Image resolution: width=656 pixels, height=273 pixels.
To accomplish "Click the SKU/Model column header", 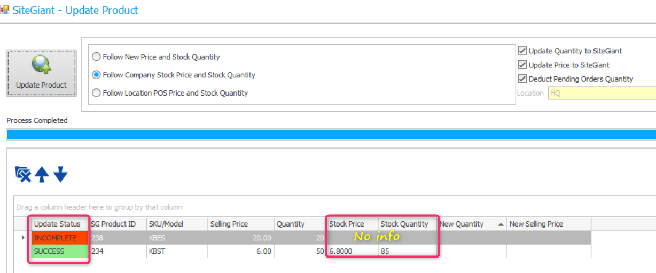I will point(177,224).
